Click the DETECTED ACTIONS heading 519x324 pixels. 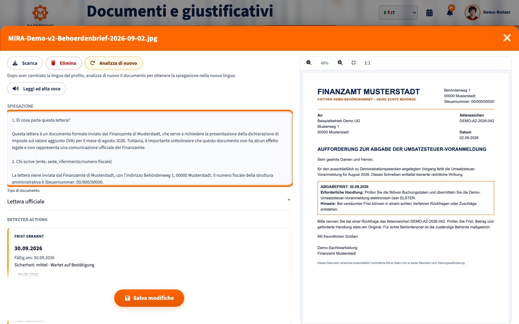coord(27,220)
